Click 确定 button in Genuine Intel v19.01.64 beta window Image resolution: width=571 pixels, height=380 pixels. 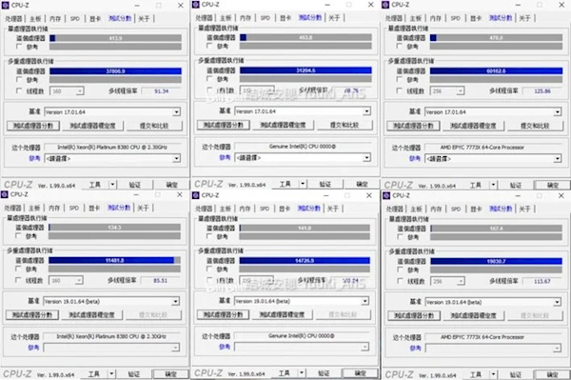(360, 373)
